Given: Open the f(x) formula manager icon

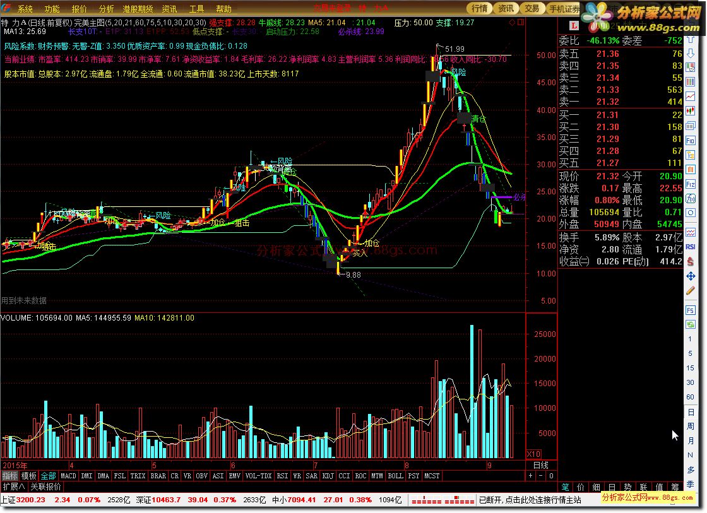Looking at the screenshot, I should tap(691, 198).
